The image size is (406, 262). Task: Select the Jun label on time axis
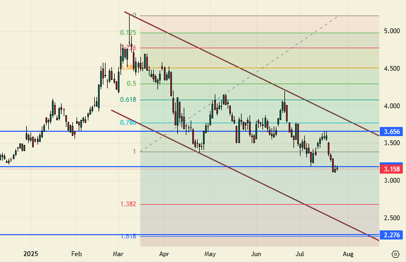pos(257,253)
